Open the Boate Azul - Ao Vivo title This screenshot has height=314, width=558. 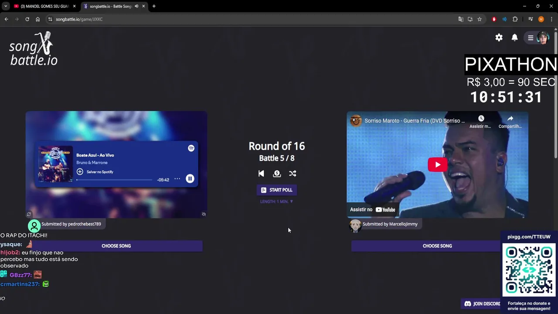tap(95, 155)
